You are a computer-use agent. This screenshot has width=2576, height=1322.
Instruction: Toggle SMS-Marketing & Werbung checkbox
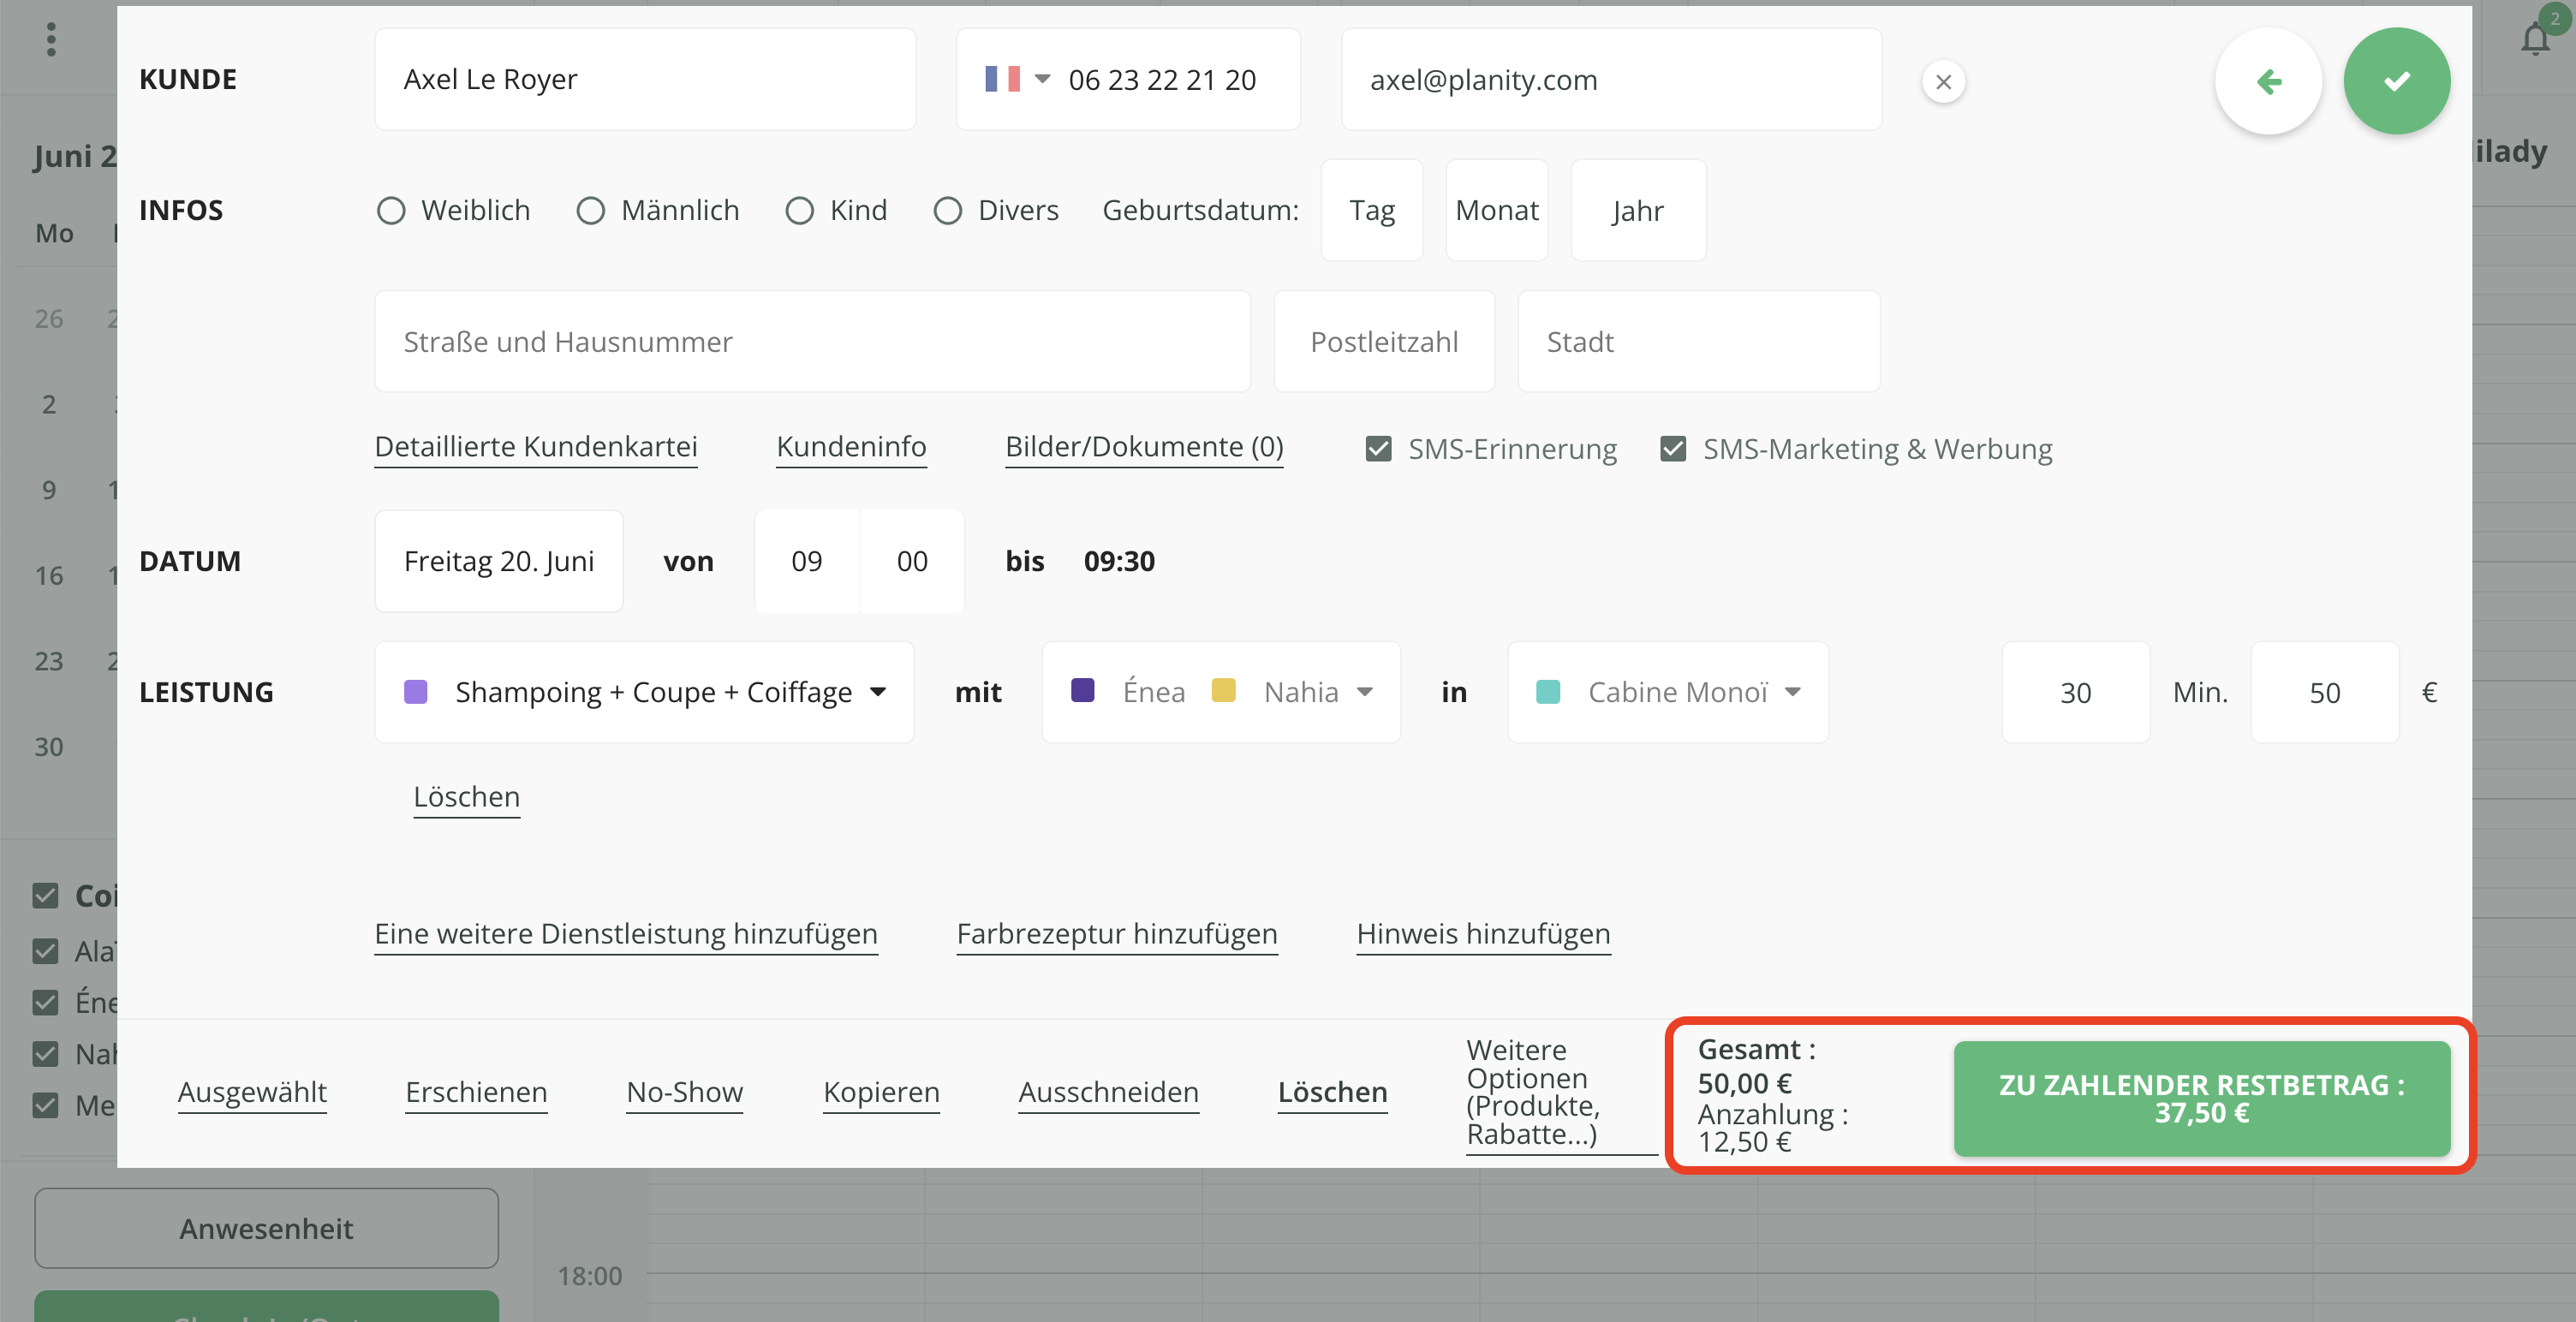click(x=1673, y=449)
